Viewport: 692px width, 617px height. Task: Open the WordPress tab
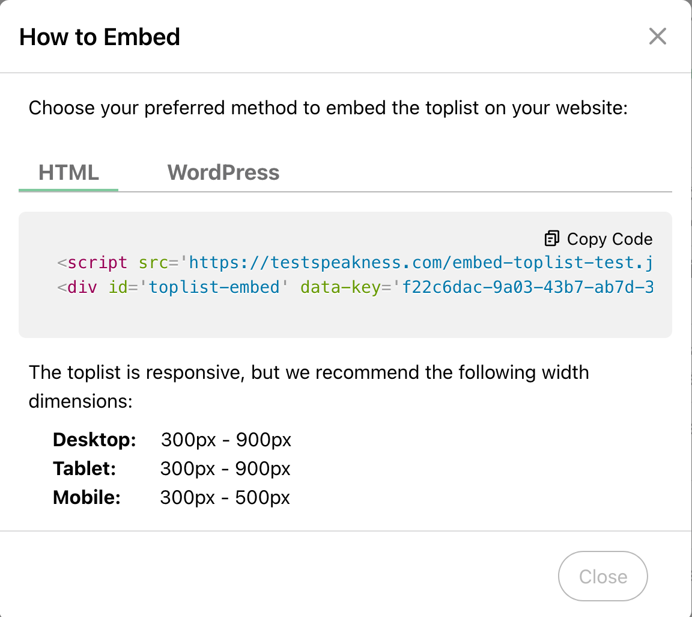[223, 173]
